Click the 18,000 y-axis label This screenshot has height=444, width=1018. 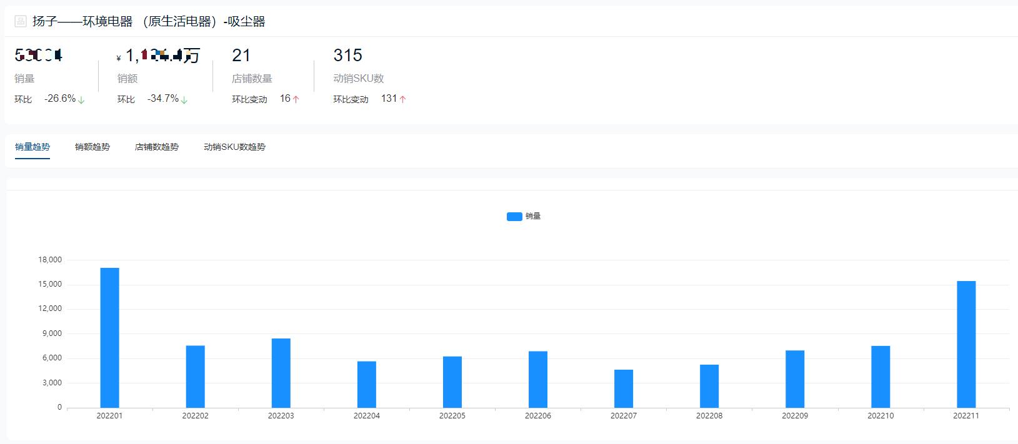coord(50,260)
